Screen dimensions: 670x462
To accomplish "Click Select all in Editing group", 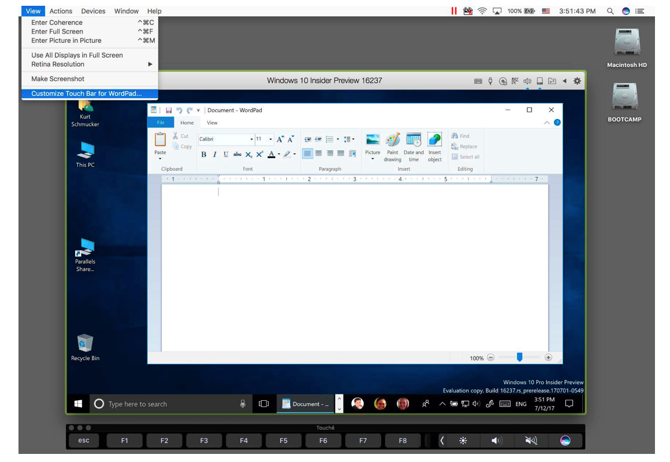I will 466,157.
